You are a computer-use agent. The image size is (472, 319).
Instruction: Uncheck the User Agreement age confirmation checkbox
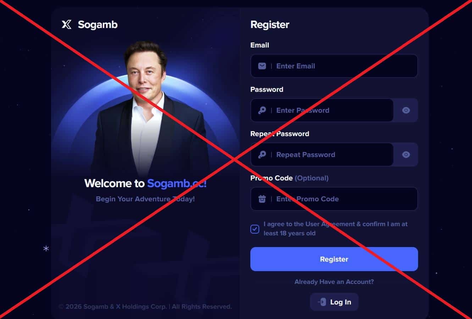[x=255, y=229]
